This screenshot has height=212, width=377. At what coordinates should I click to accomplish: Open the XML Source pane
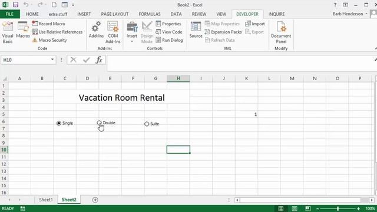pos(196,30)
